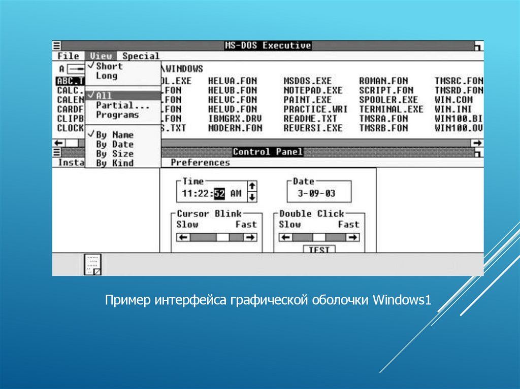Screen dimensions: 520x389
Task: Click file list scrollbar left arrow
Action: point(59,143)
